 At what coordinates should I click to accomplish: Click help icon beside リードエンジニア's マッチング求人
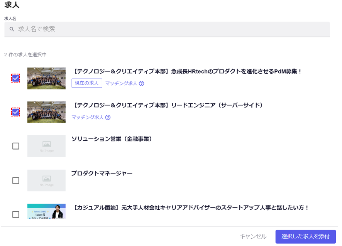[x=108, y=118]
